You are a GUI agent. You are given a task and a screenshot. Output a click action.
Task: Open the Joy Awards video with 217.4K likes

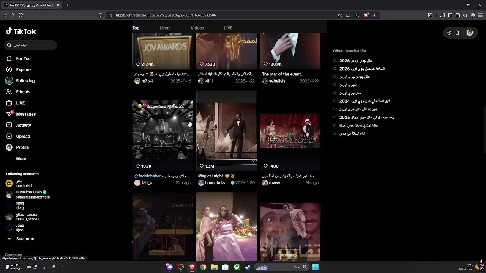point(163,51)
